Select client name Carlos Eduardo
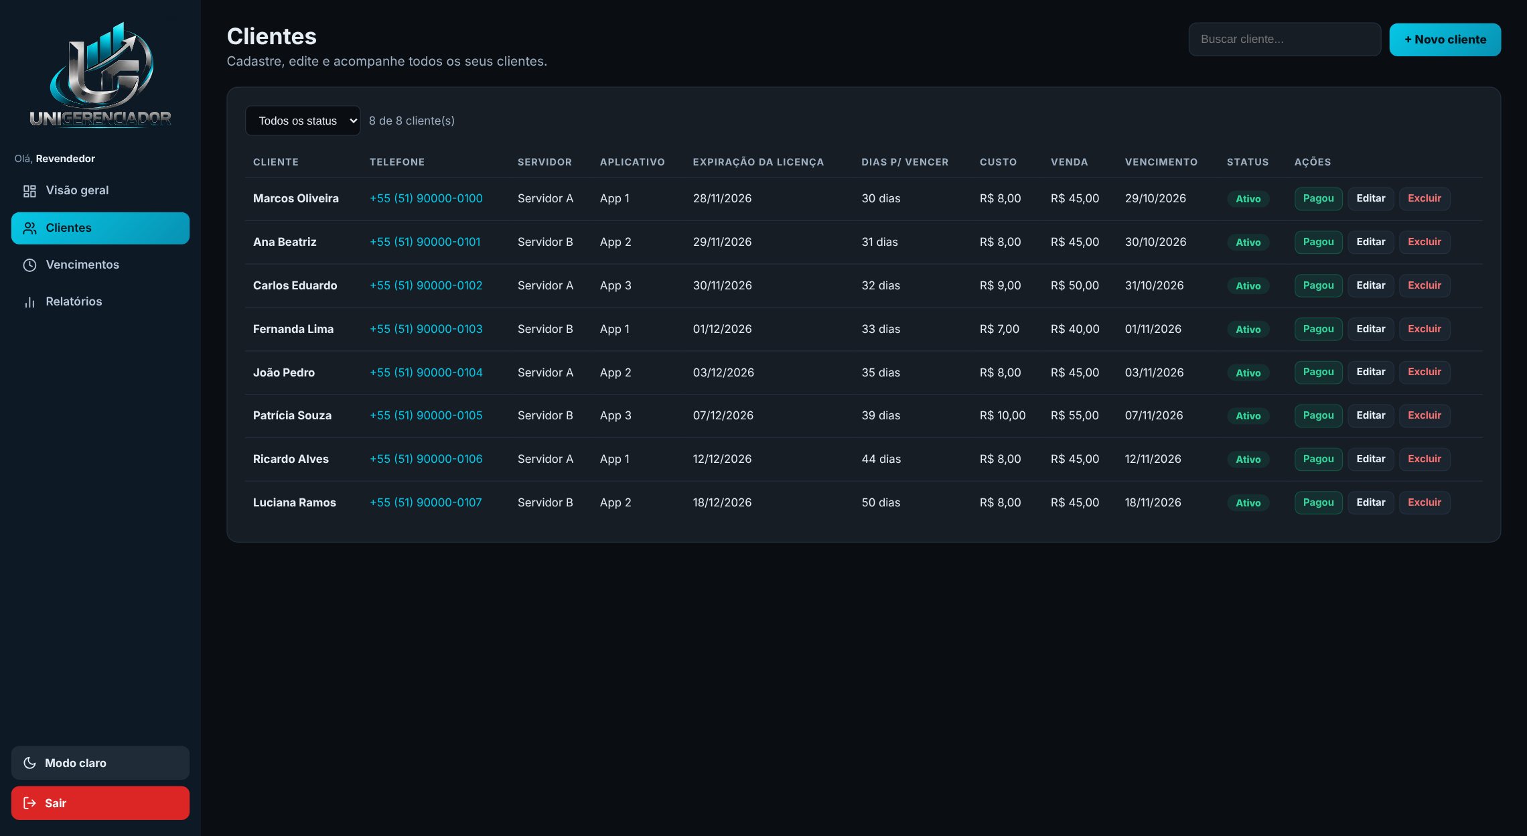This screenshot has height=836, width=1527. click(295, 286)
